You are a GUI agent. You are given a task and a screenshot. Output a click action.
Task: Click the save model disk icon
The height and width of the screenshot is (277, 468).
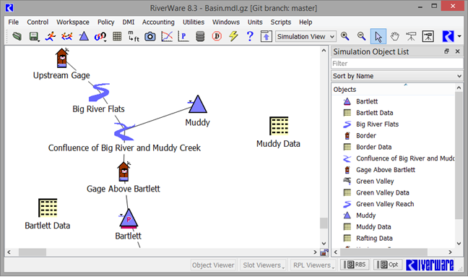click(x=34, y=36)
